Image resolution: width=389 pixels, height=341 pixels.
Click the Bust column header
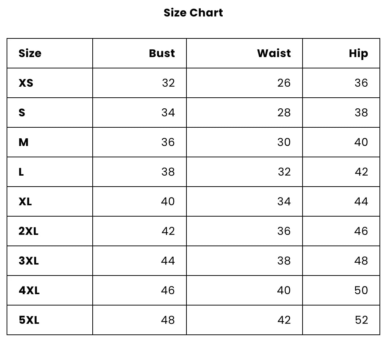(162, 53)
